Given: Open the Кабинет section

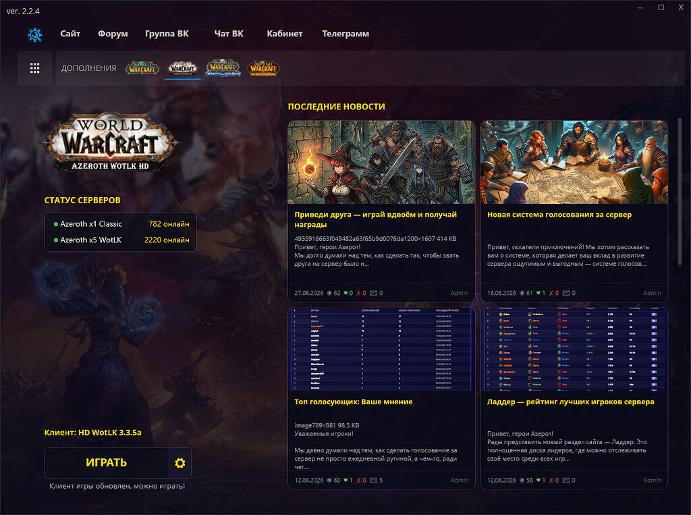Looking at the screenshot, I should pos(285,34).
